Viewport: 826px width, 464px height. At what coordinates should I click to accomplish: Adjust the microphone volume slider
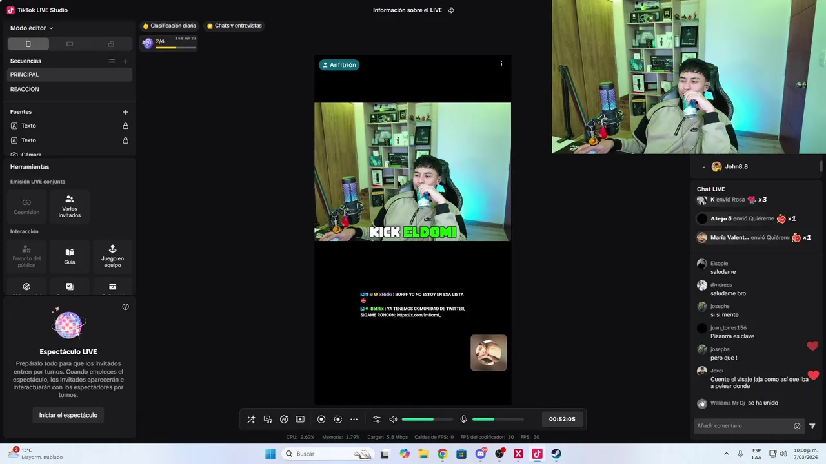click(498, 420)
